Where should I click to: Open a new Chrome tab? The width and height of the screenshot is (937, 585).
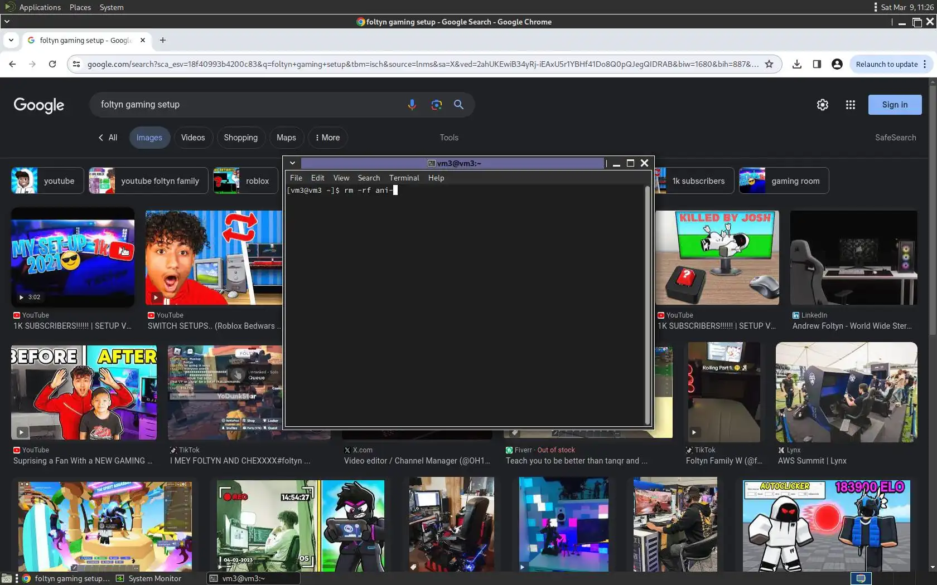click(163, 40)
